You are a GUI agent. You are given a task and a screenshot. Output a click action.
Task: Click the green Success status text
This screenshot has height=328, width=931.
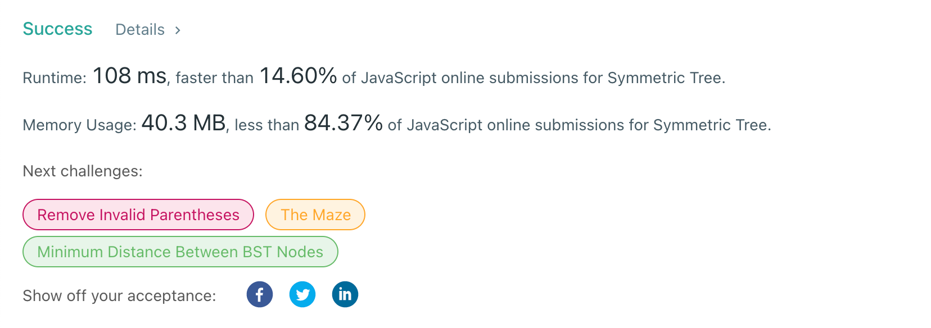point(57,29)
